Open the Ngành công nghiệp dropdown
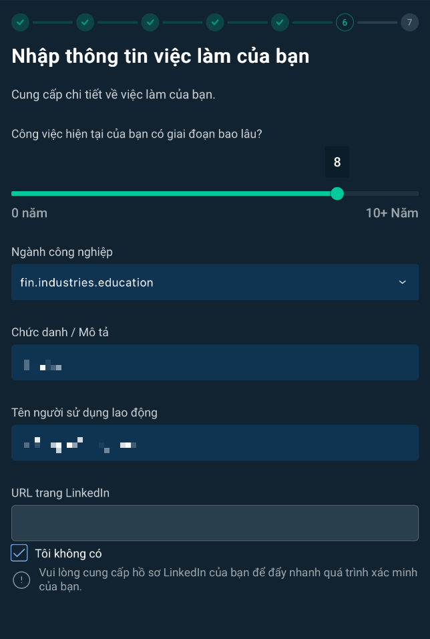Screen dimensions: 430x639 [215, 282]
